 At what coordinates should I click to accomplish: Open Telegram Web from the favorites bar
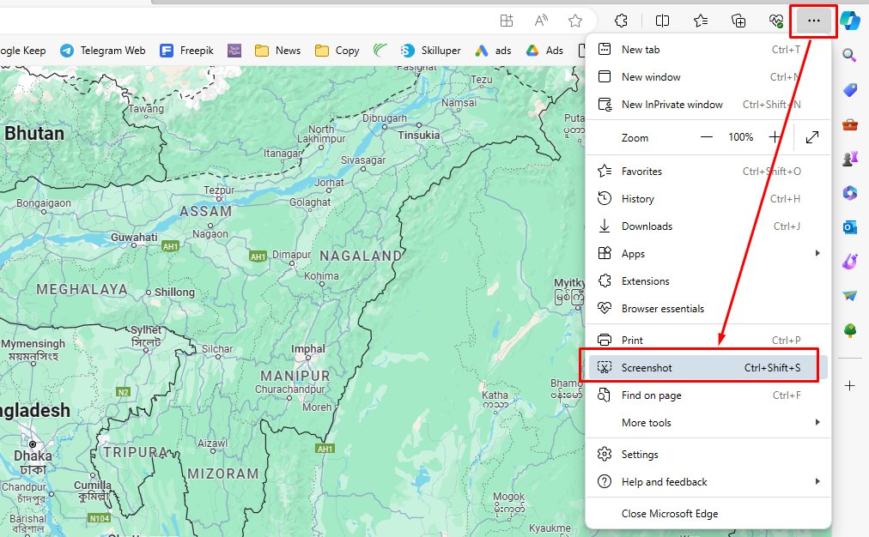pos(102,50)
